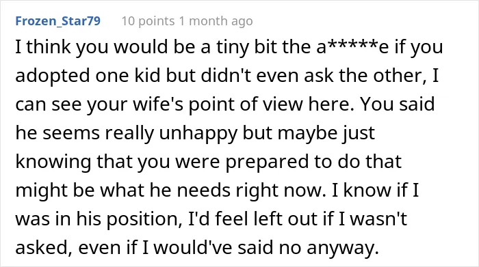This screenshot has width=479, height=267.
Task: Click the sentence start 'You said'
Action: click(397, 104)
